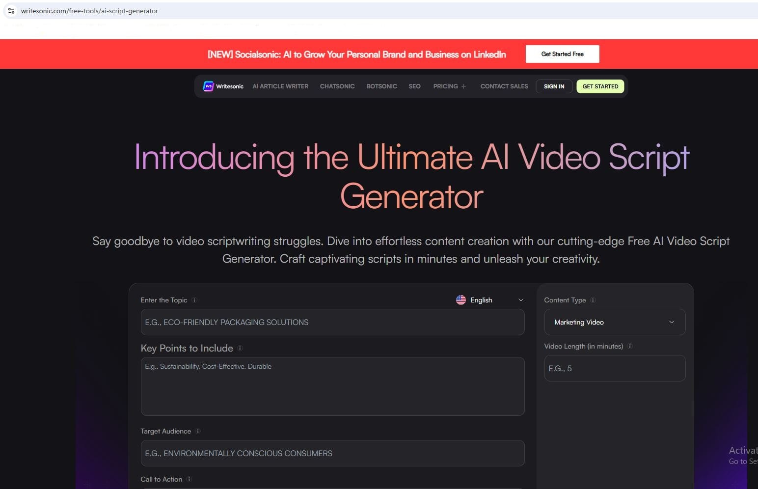This screenshot has height=489, width=758.
Task: Go to Chatsonic in the navigation bar
Action: 337,86
